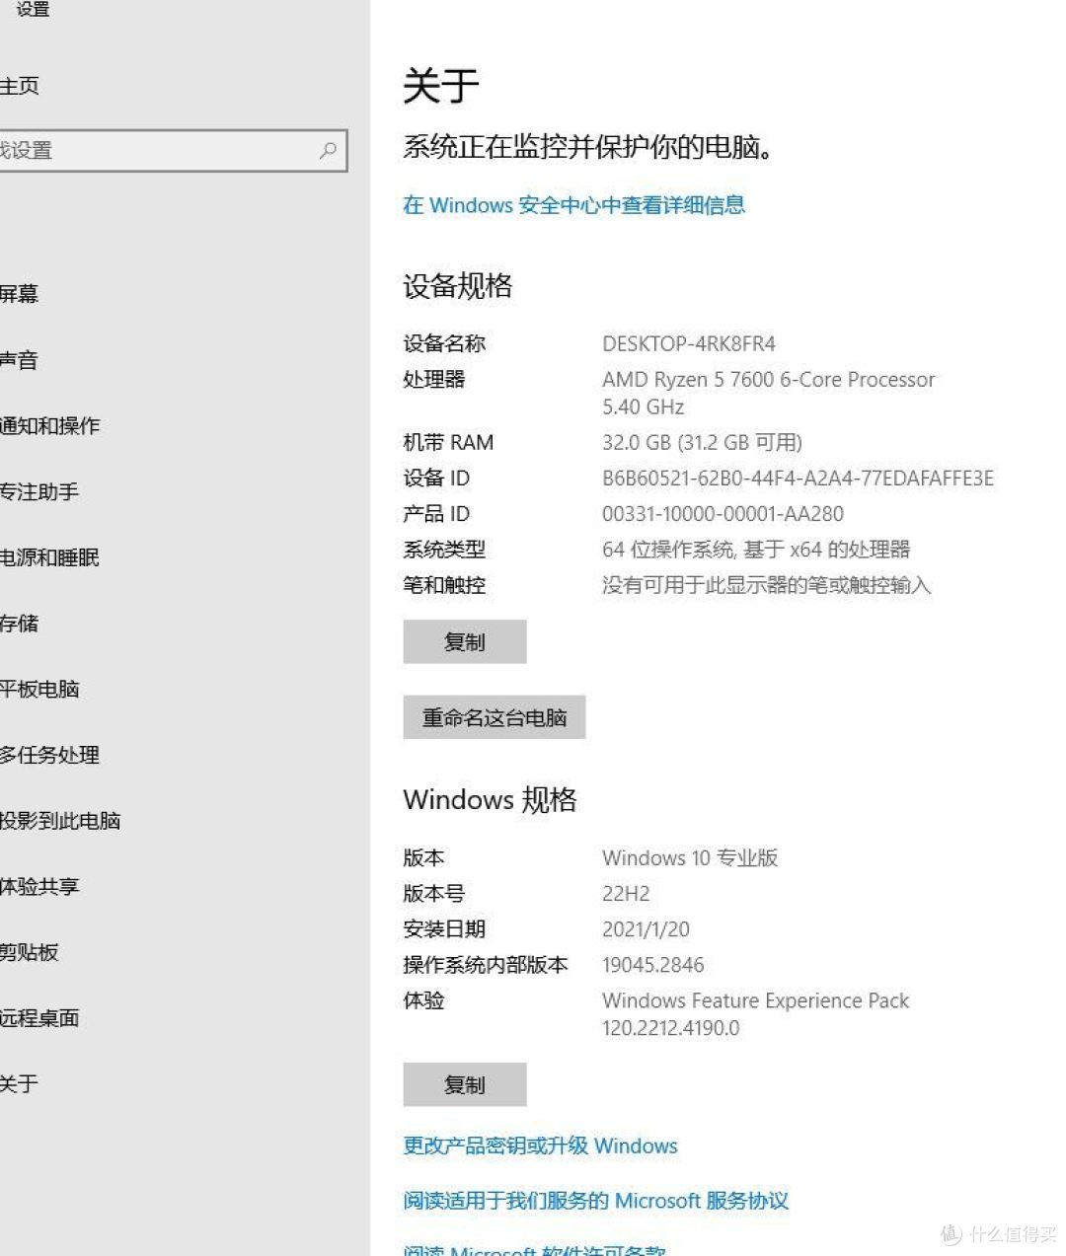Click 复制 button under device specifications
The image size is (1066, 1256).
pos(465,642)
